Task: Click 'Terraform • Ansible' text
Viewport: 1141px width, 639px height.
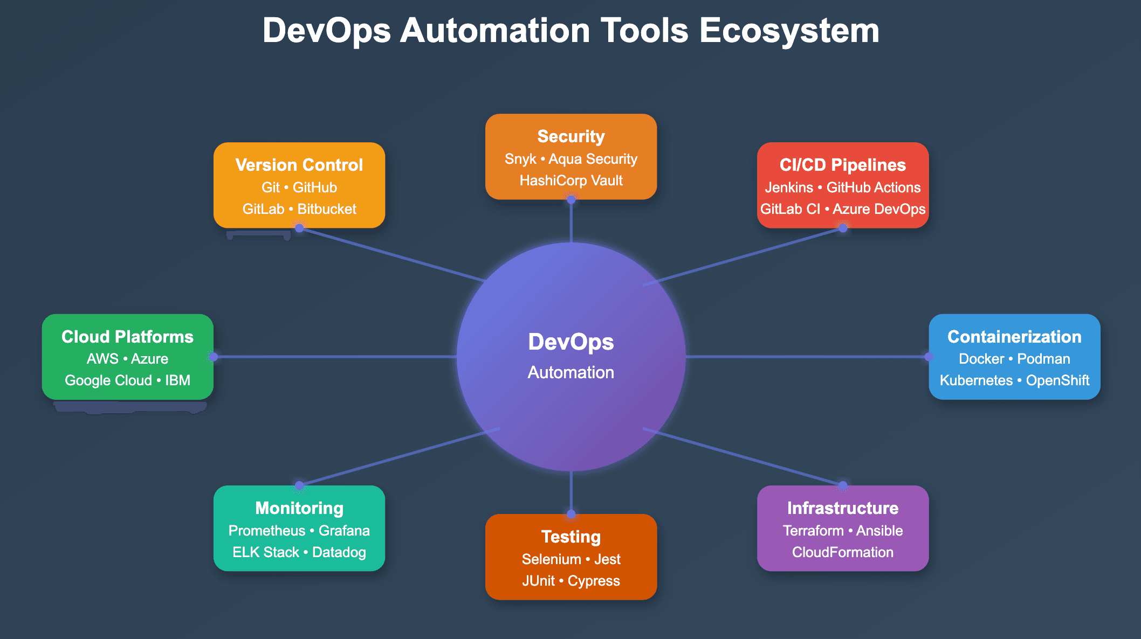Action: click(x=843, y=531)
